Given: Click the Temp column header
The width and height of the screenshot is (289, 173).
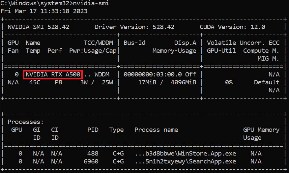Looking at the screenshot, I should coord(33,51).
